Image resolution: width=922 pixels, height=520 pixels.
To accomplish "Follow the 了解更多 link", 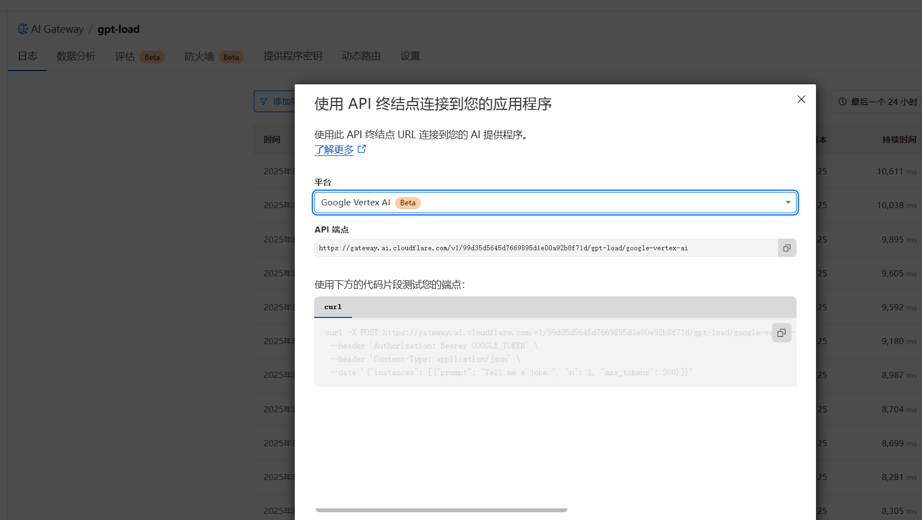I will 334,150.
